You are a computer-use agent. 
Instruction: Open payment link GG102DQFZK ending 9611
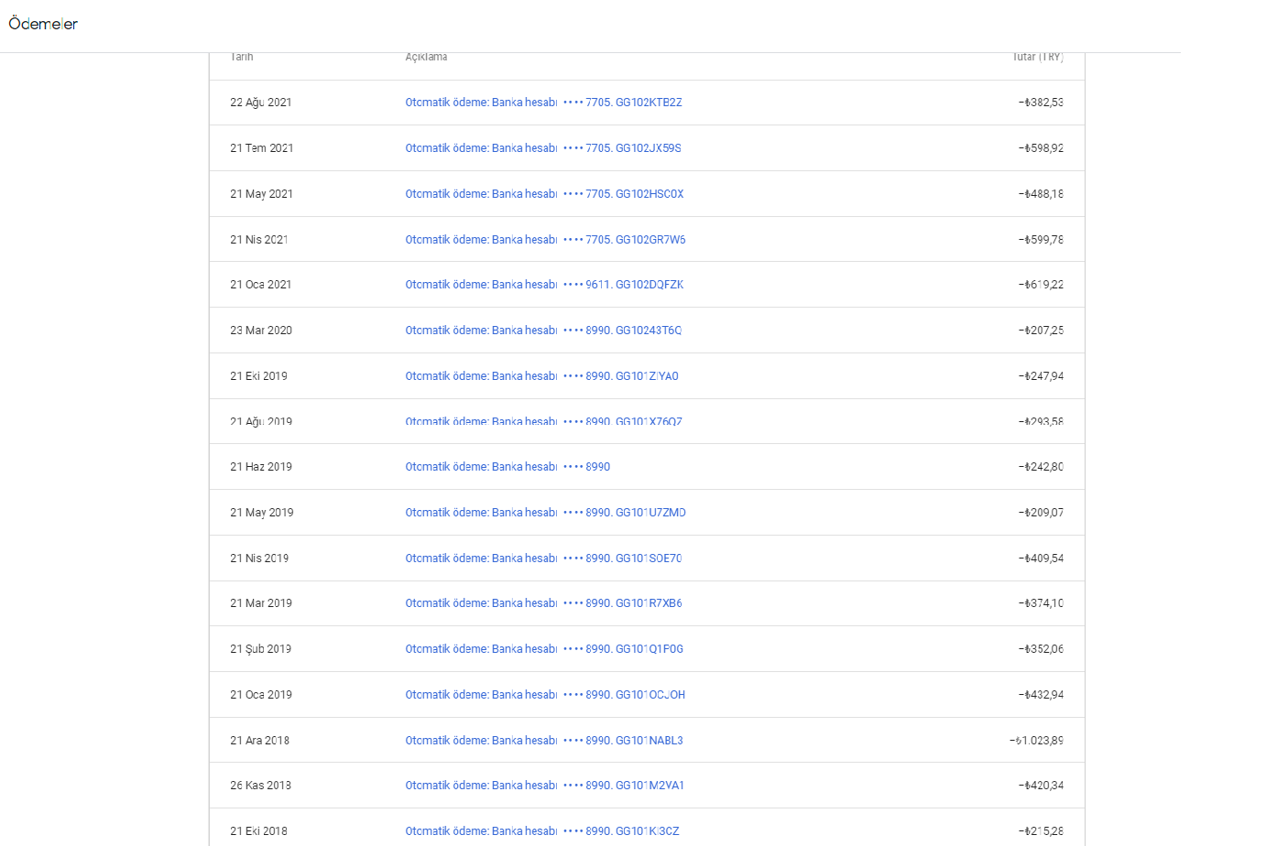(544, 285)
